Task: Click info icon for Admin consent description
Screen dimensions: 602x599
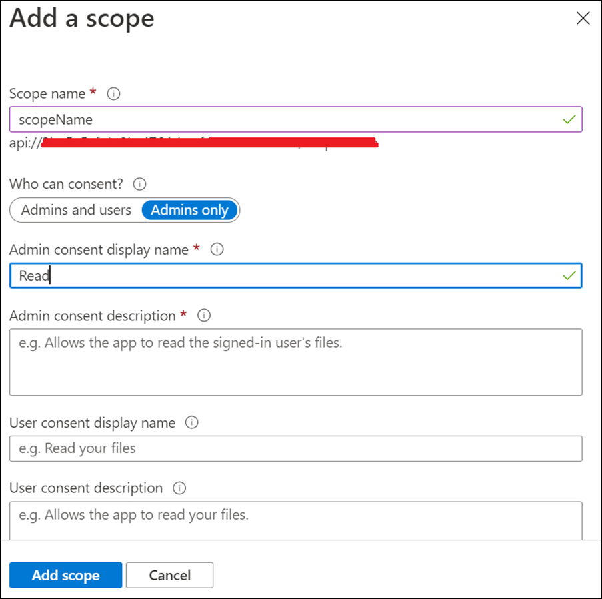Action: (204, 315)
